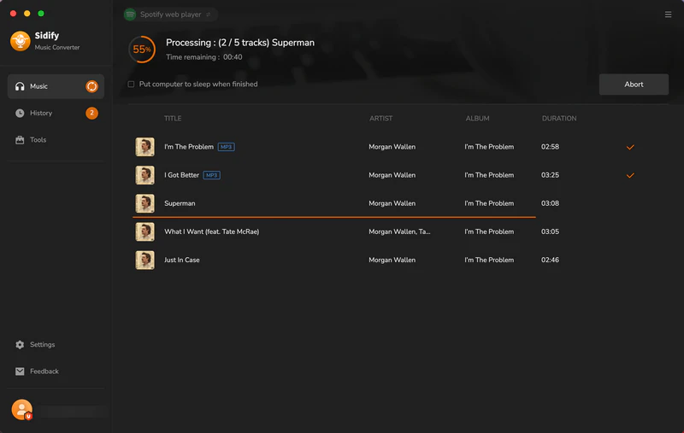Click the Sidify app logo icon
This screenshot has width=684, height=433.
(20, 41)
